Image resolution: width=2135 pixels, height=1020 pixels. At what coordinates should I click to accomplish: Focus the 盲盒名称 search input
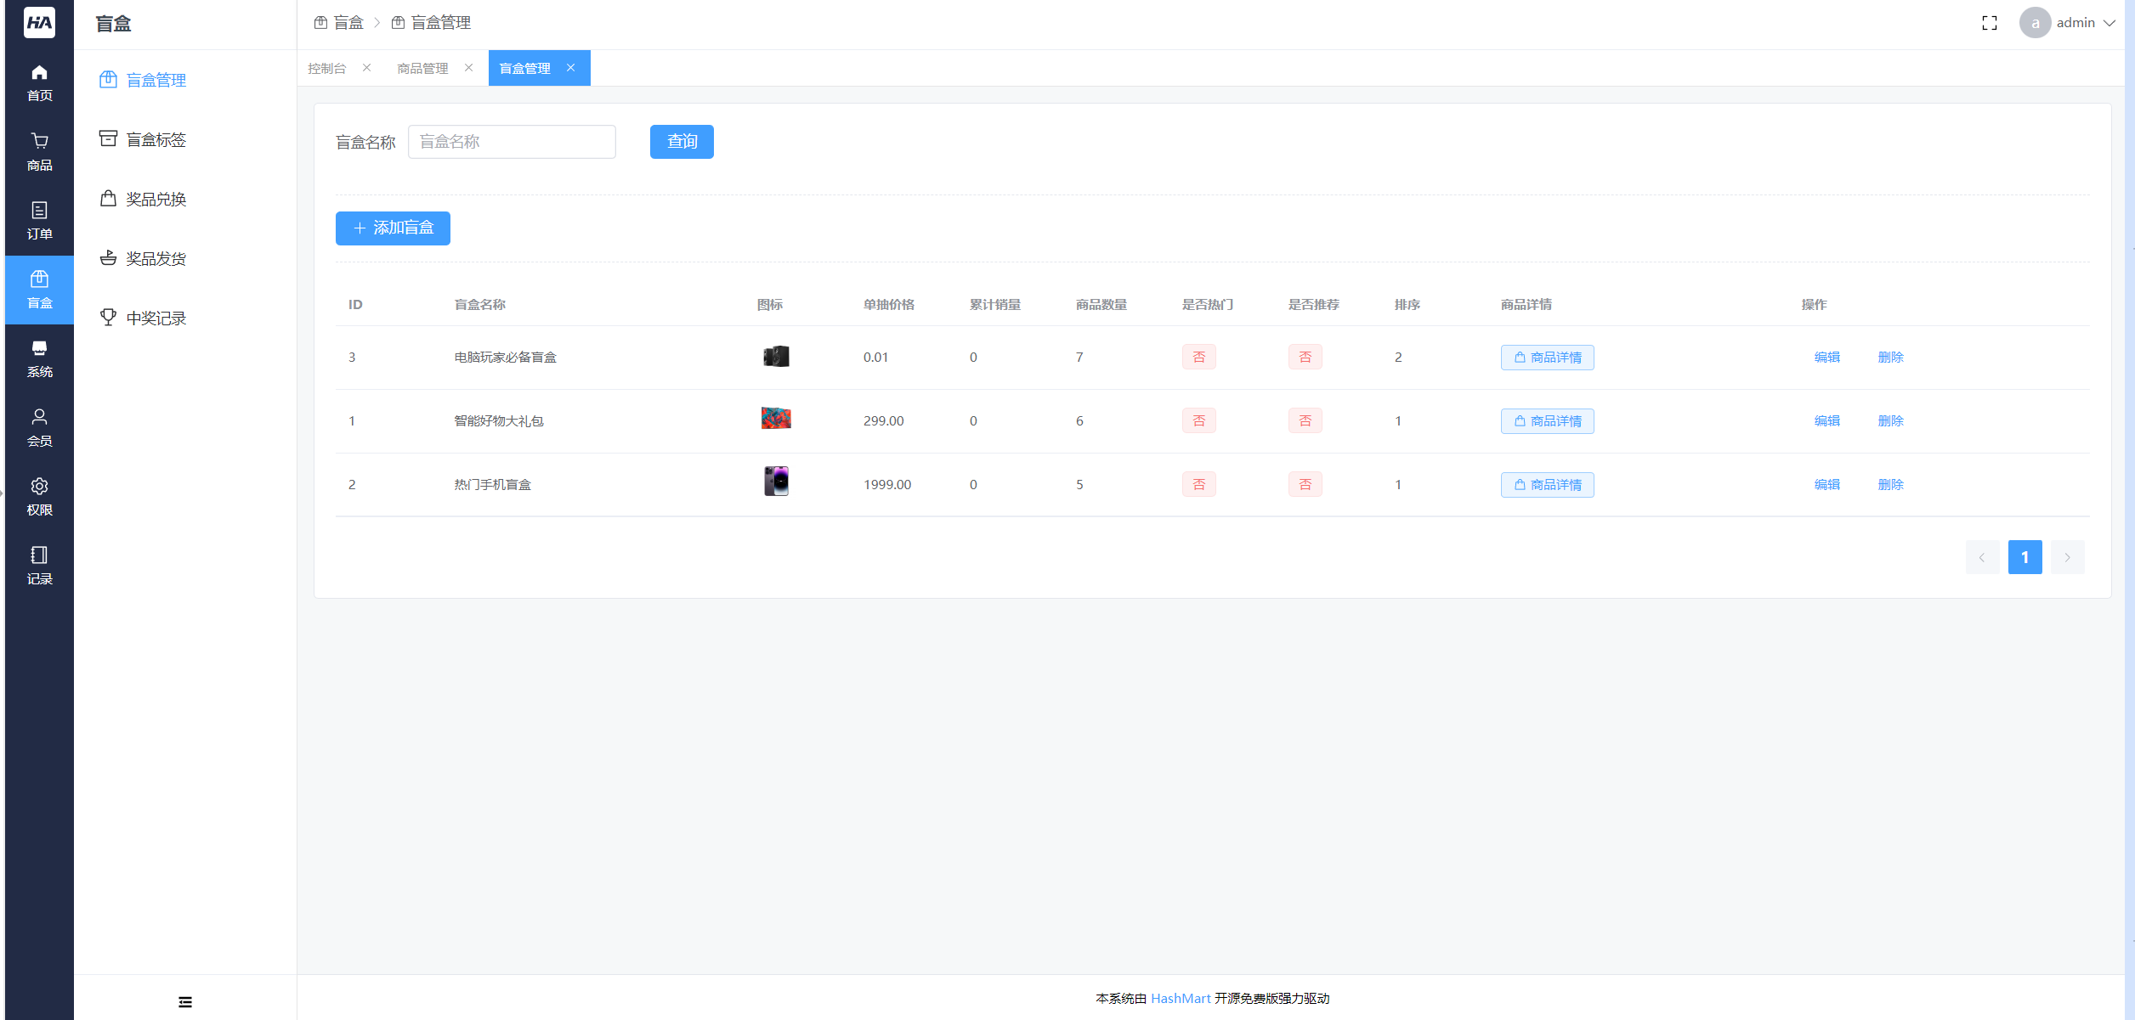click(512, 142)
